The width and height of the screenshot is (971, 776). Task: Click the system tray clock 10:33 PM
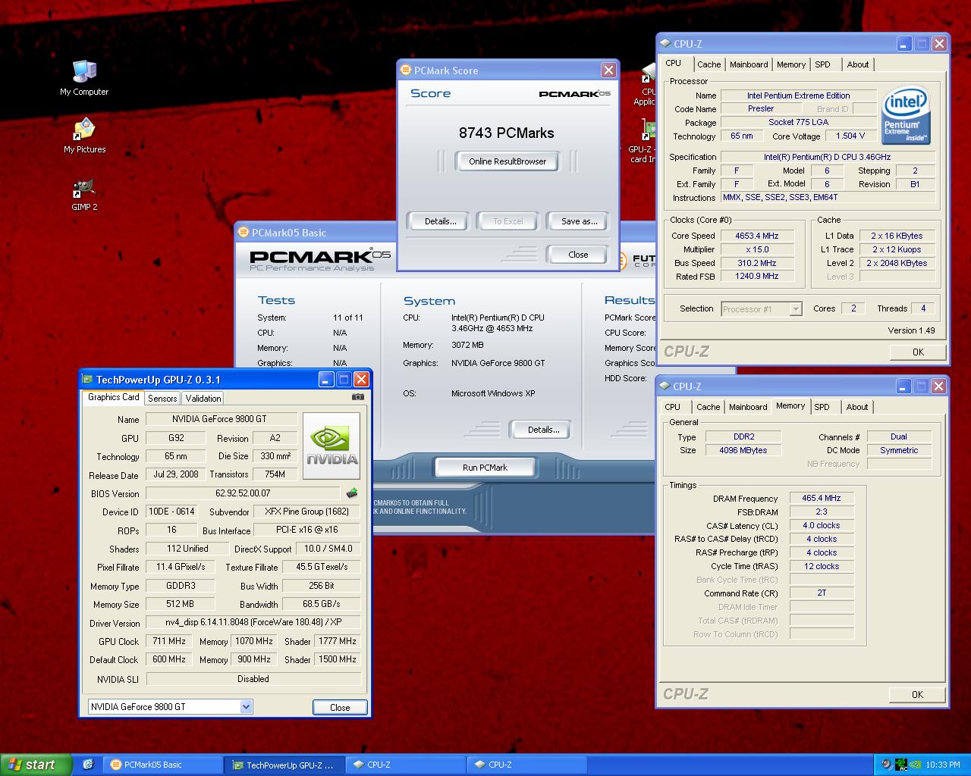pos(943,765)
